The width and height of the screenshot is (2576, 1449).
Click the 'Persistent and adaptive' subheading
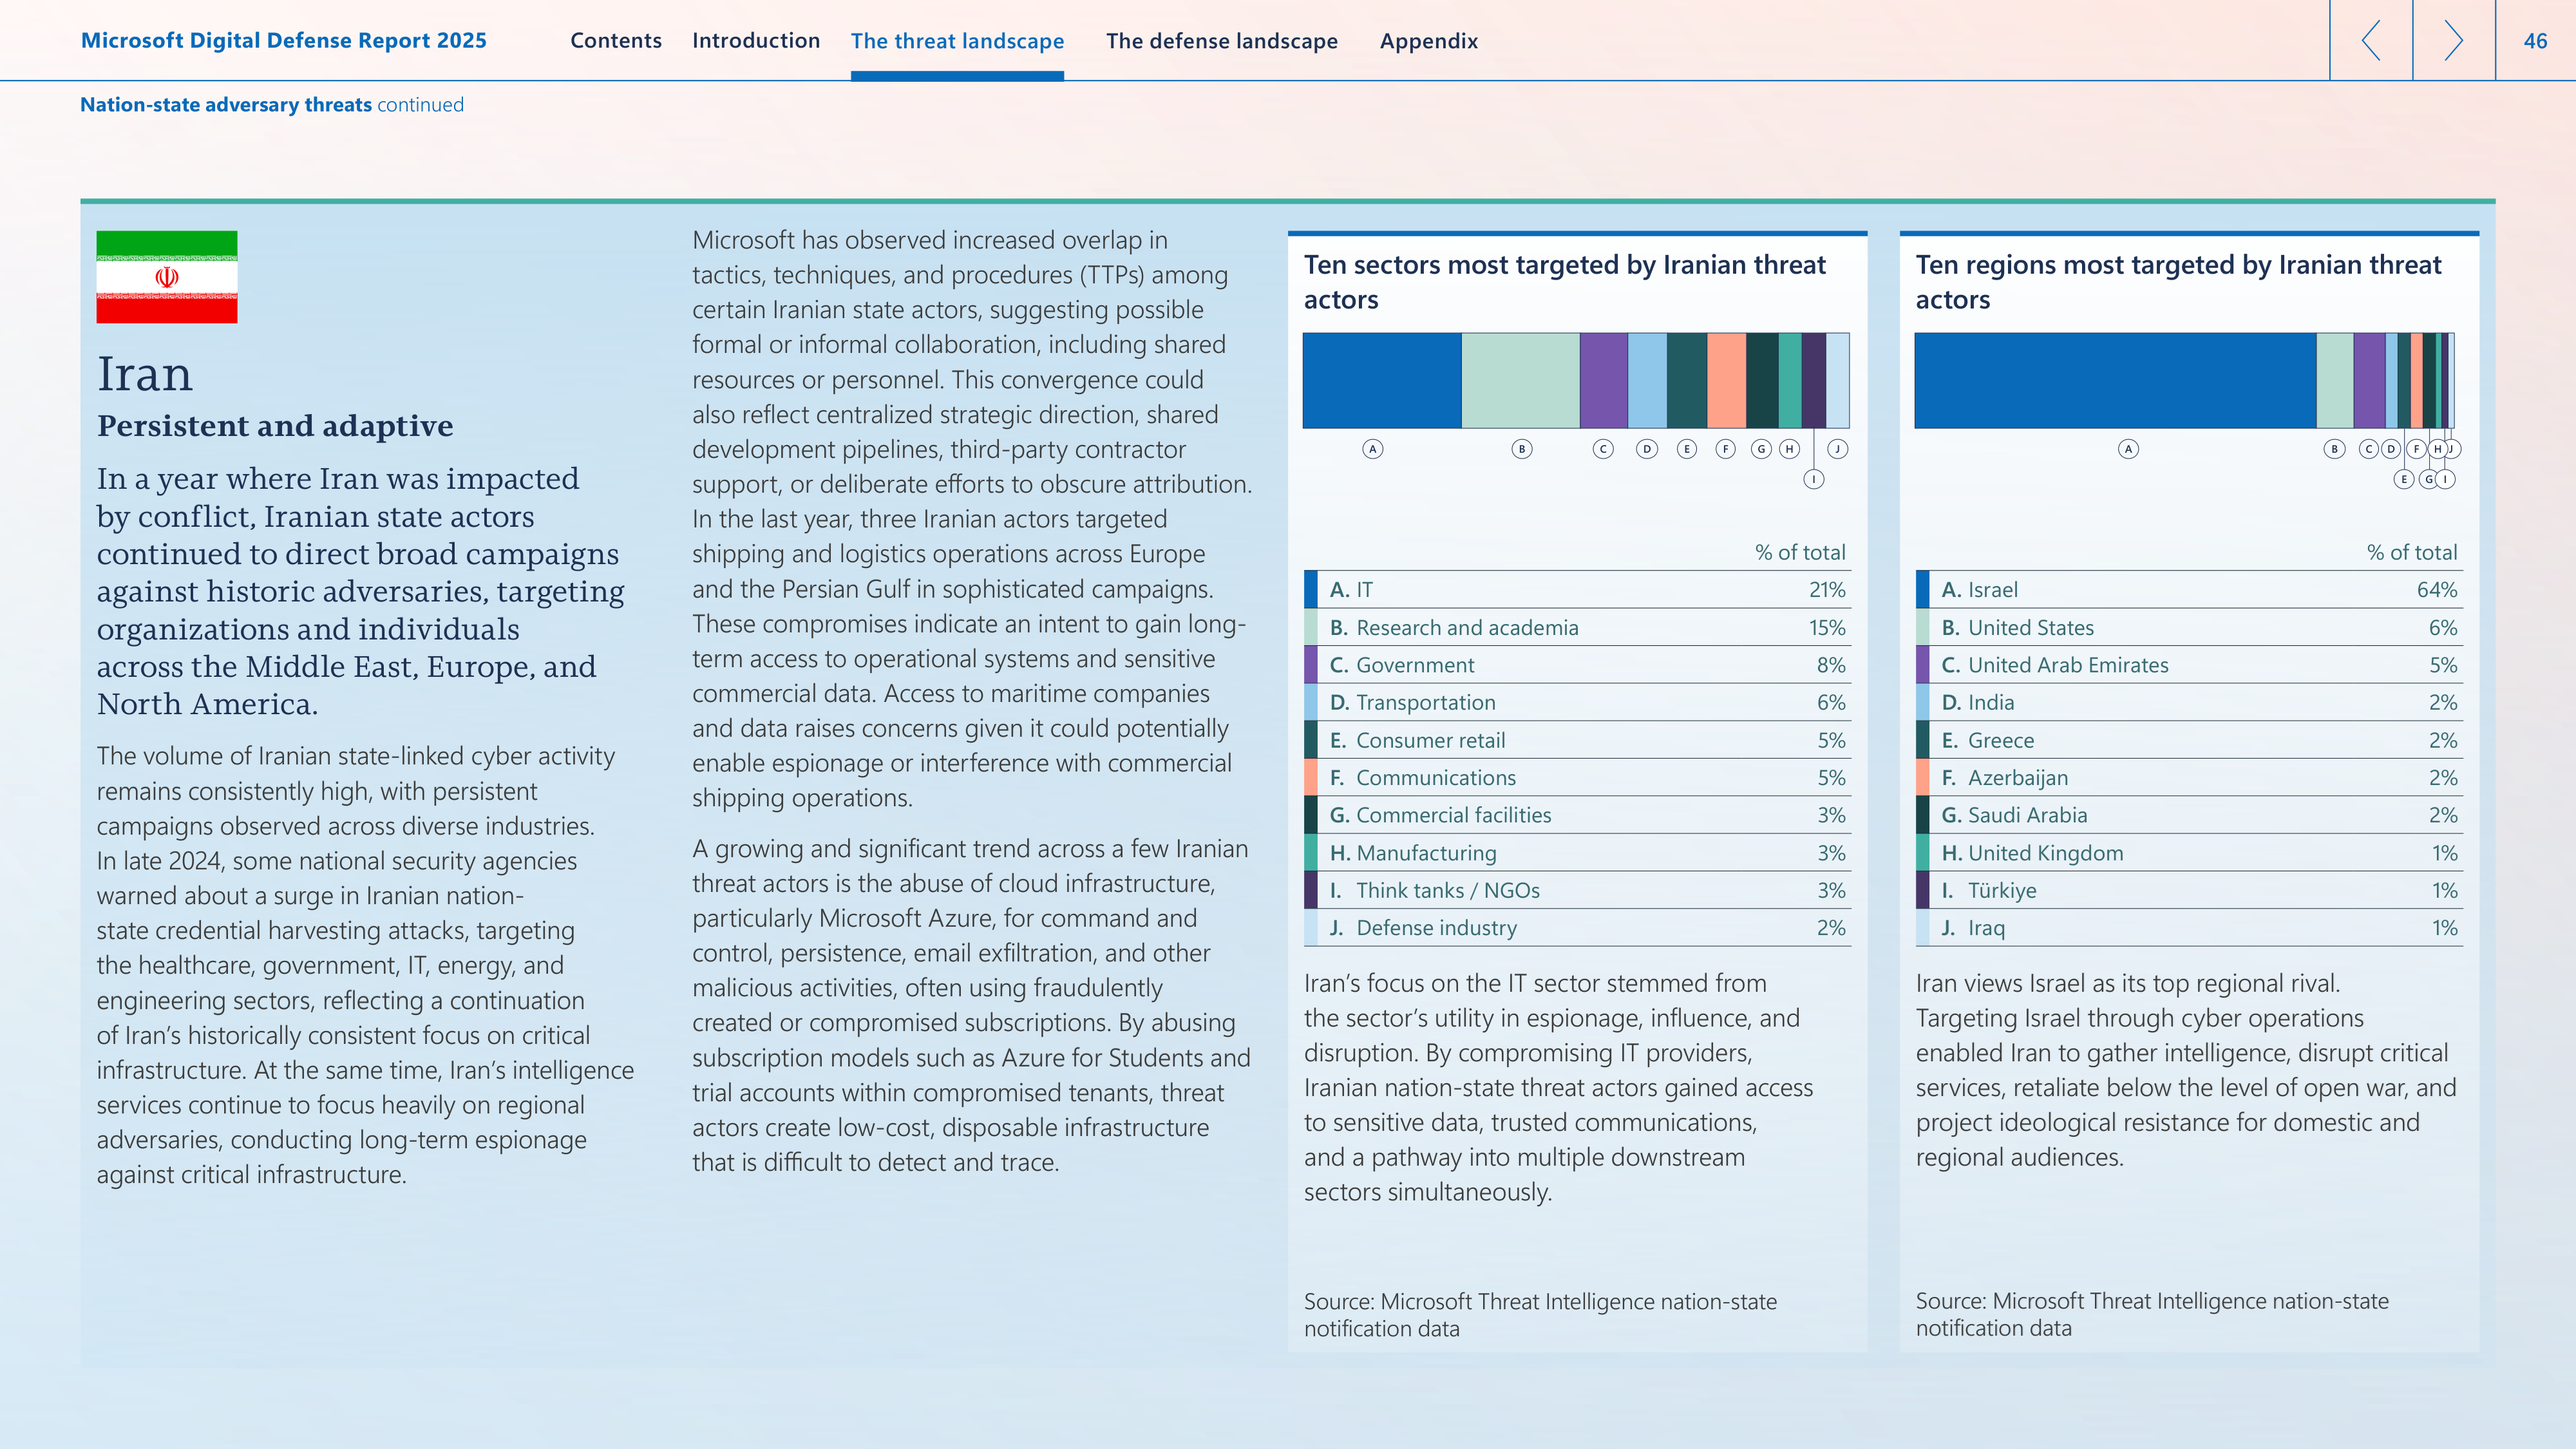(x=275, y=426)
